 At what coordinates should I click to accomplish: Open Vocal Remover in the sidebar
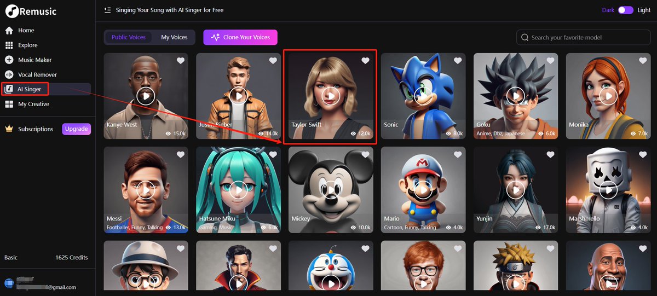click(37, 75)
